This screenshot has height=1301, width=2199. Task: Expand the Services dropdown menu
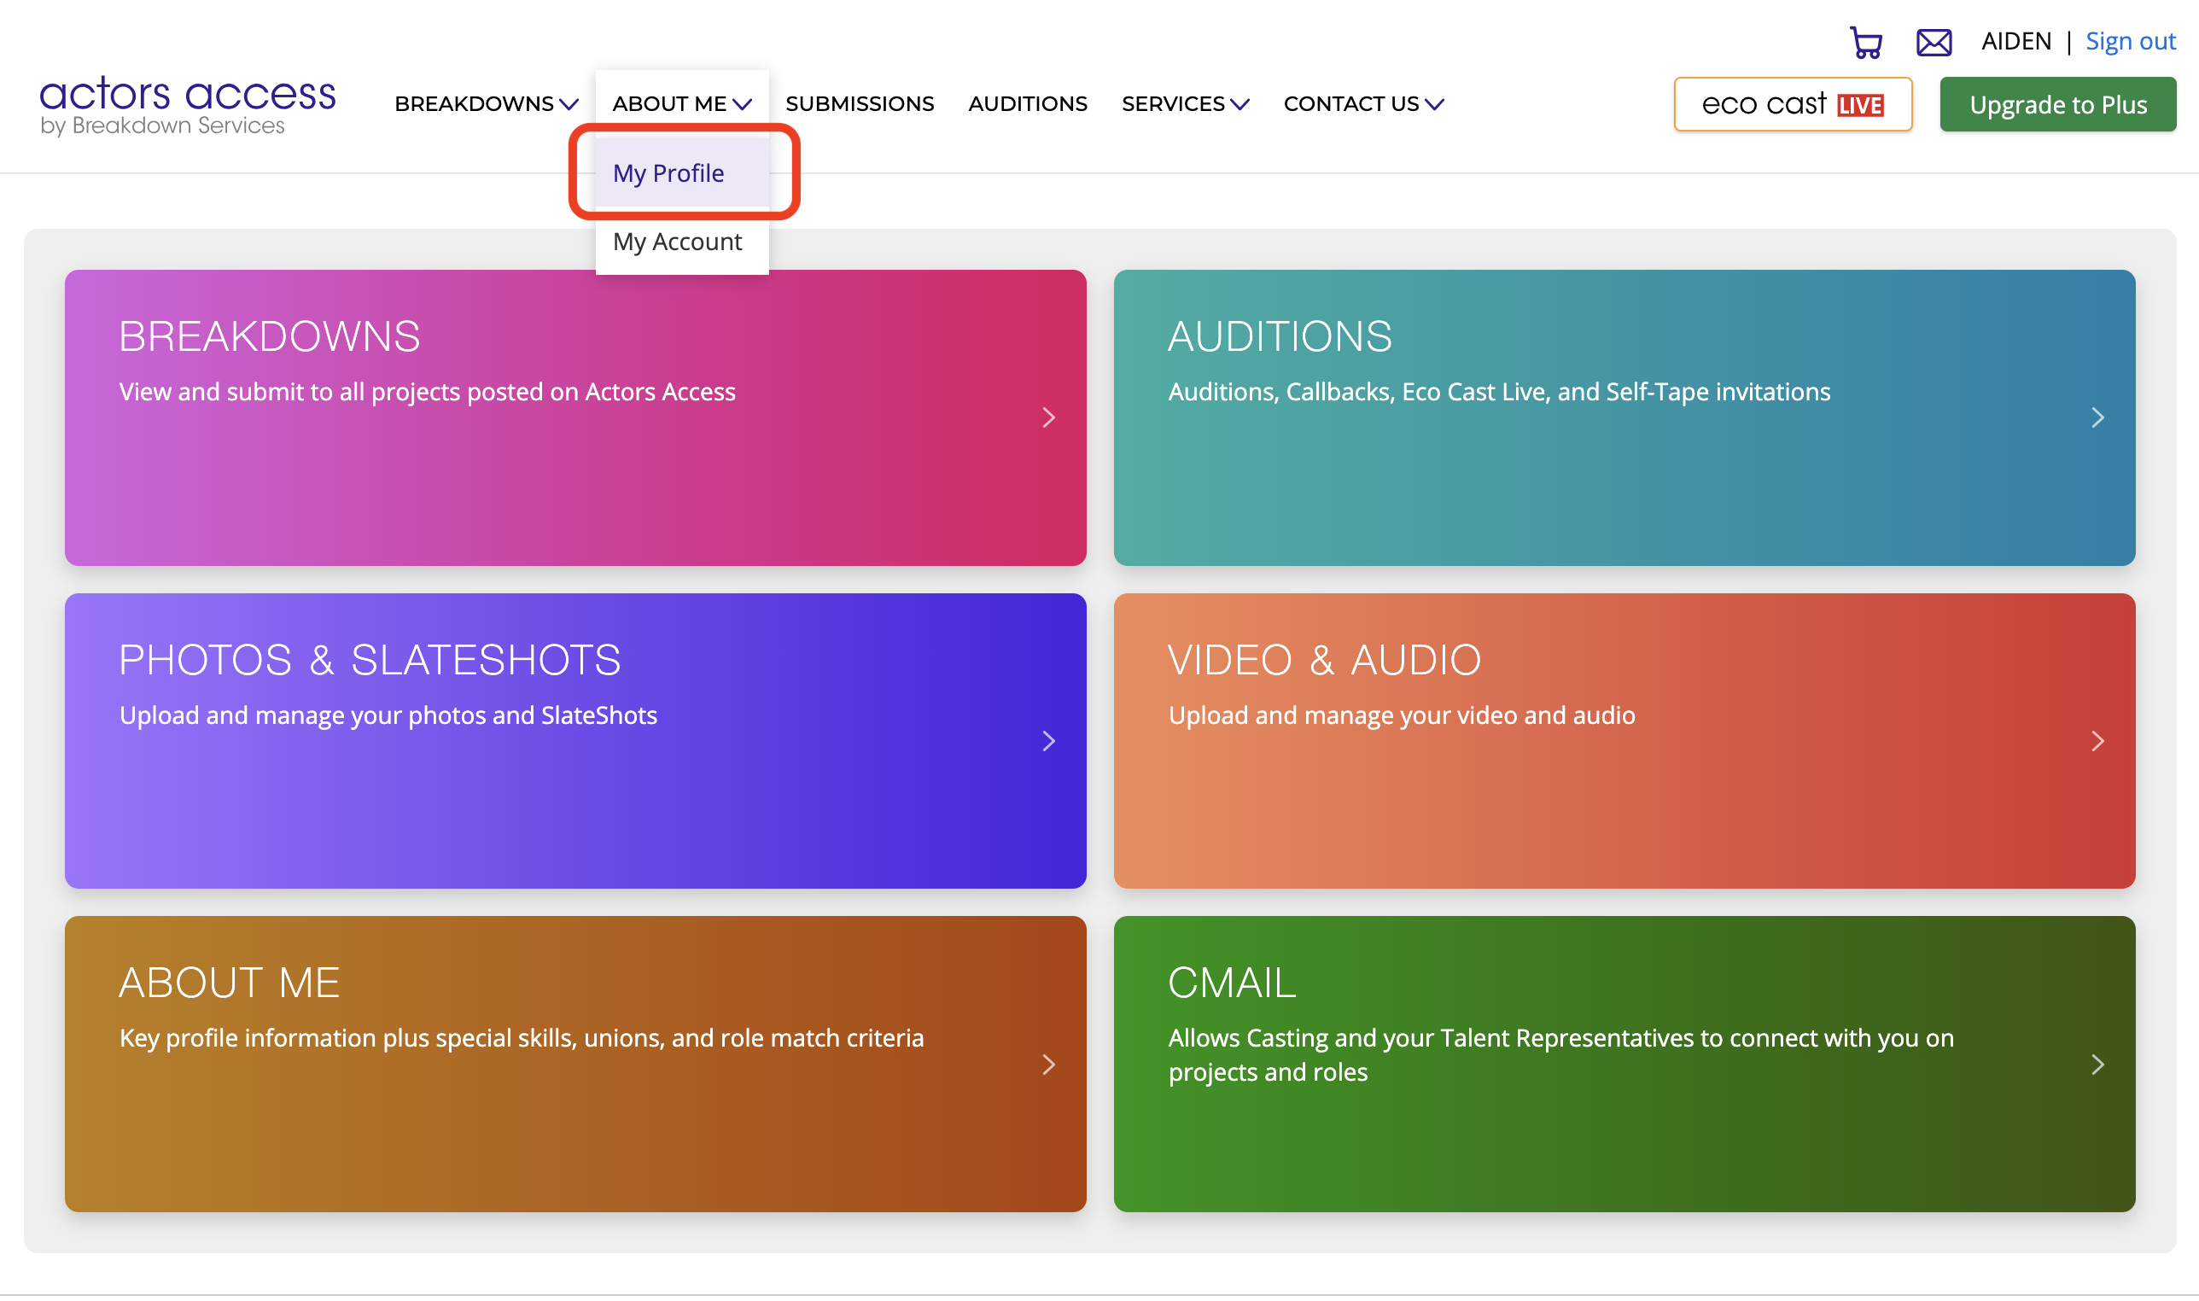1184,104
